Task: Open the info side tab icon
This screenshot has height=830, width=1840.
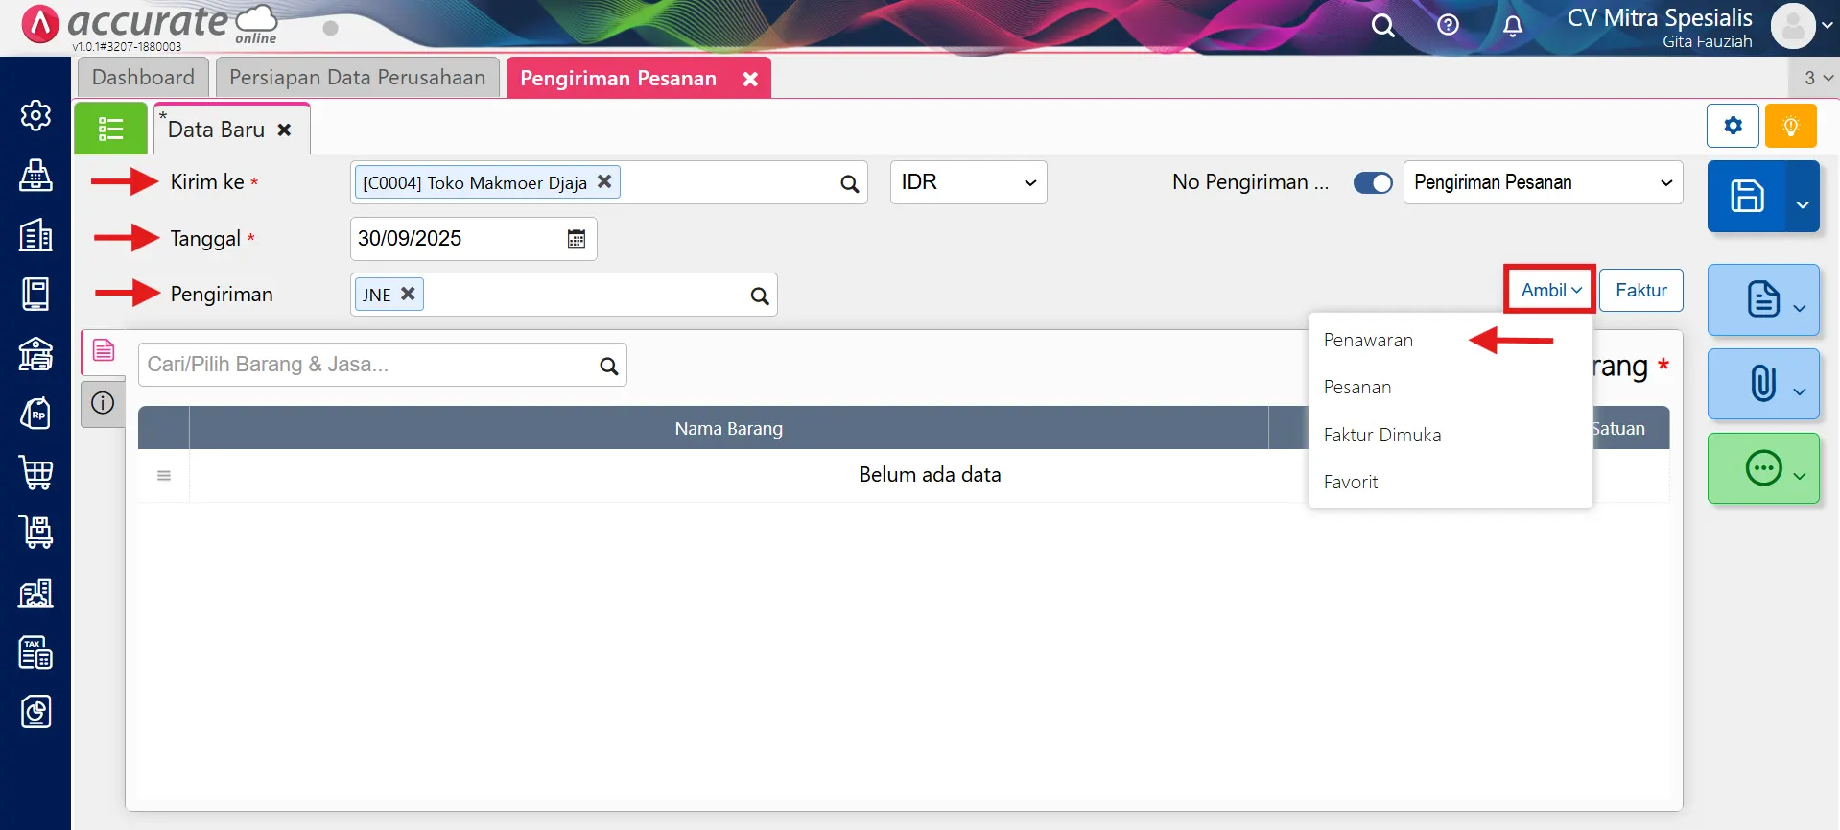Action: (x=103, y=403)
